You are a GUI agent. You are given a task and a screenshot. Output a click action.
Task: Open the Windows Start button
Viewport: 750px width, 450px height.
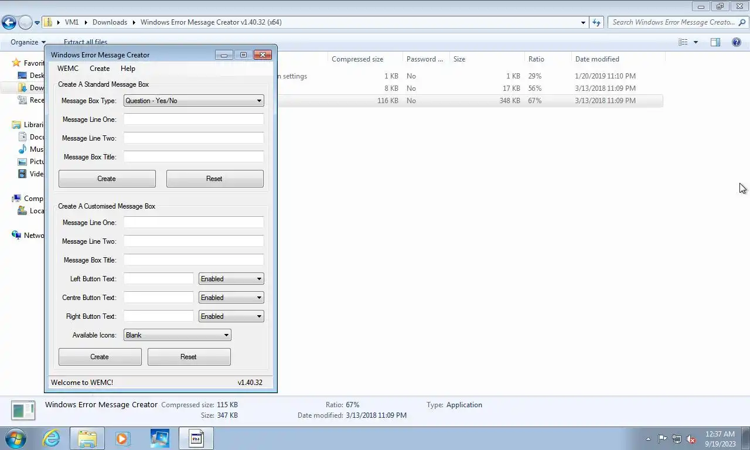pyautogui.click(x=16, y=438)
